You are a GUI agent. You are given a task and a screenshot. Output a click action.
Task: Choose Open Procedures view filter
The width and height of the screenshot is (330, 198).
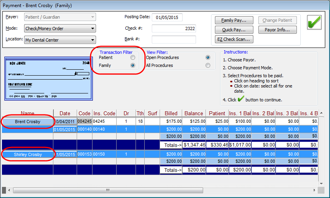click(x=207, y=57)
